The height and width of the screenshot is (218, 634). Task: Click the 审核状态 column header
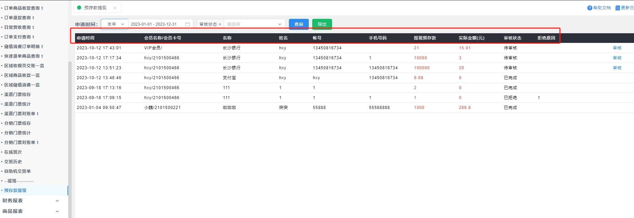coord(513,38)
